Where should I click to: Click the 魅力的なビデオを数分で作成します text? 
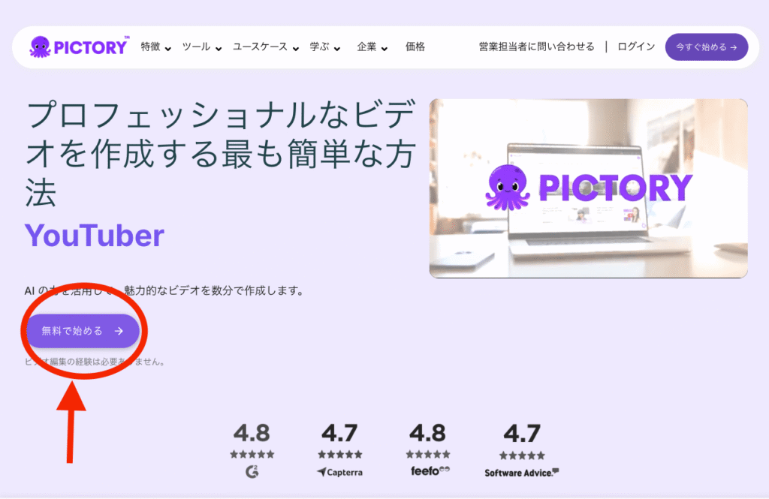point(213,290)
